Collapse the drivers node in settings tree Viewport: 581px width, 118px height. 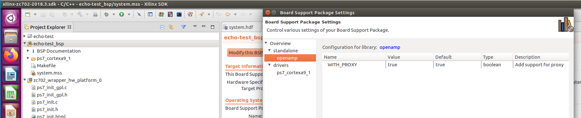pyautogui.click(x=269, y=65)
